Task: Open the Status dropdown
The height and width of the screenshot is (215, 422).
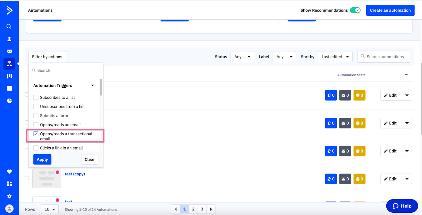Action: (x=242, y=57)
